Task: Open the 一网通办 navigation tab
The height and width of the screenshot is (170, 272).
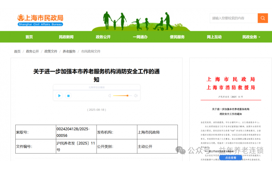Action: pos(140,37)
